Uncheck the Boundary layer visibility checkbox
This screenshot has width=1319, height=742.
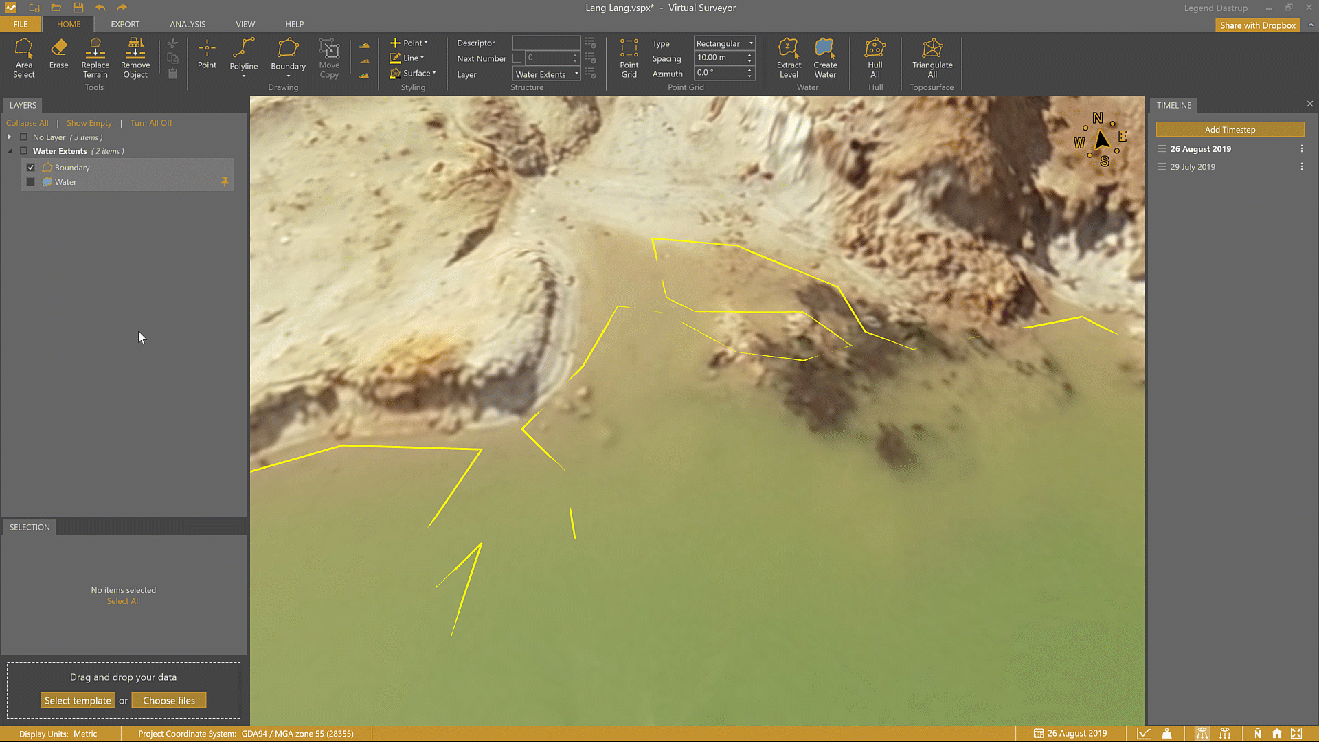(x=31, y=168)
